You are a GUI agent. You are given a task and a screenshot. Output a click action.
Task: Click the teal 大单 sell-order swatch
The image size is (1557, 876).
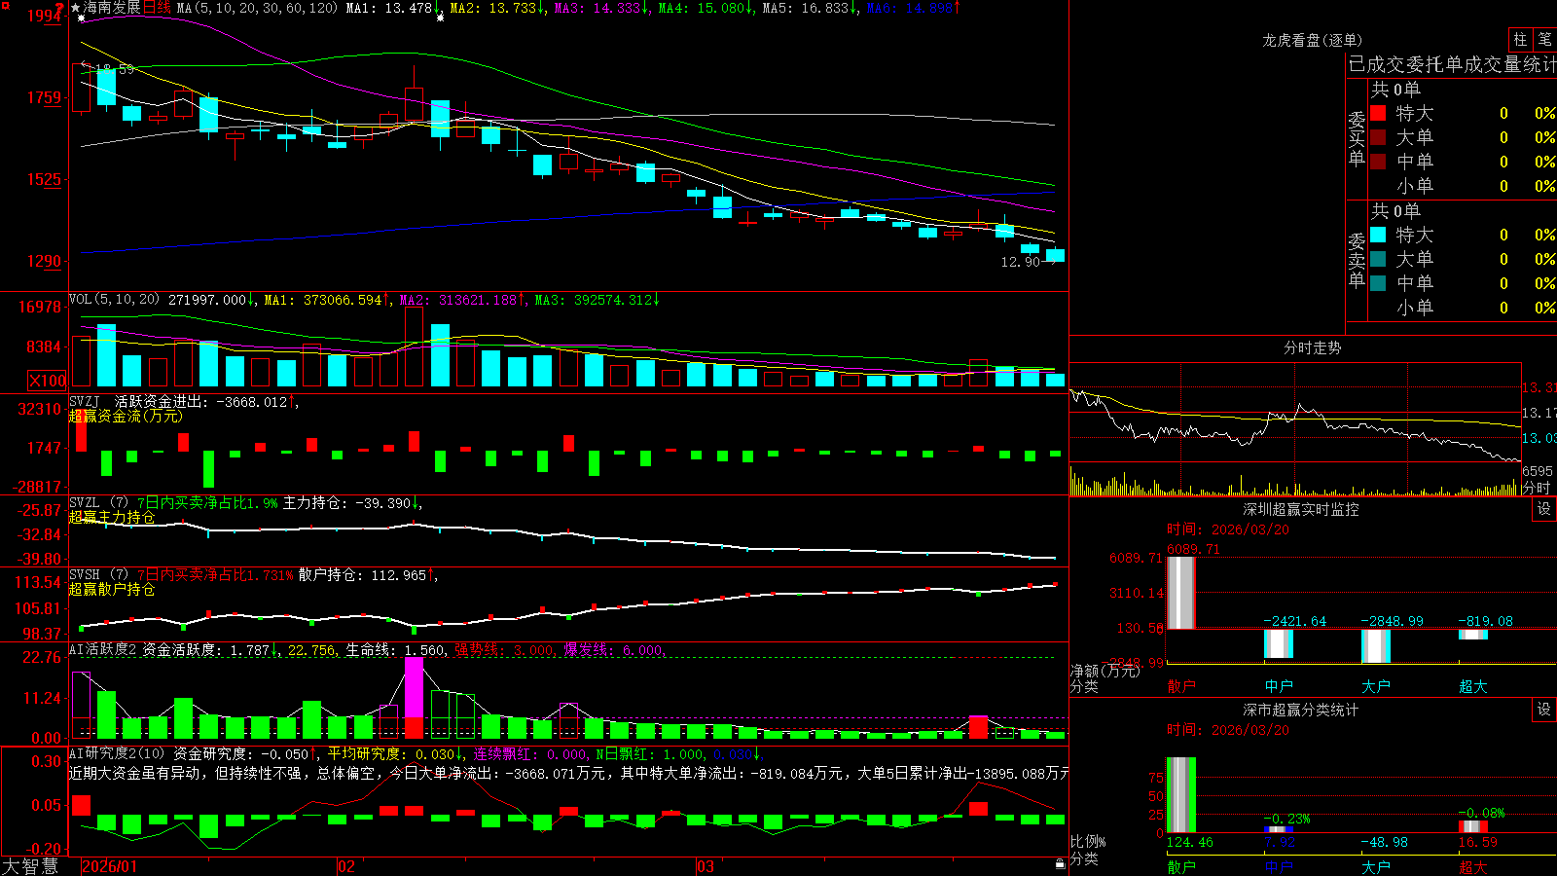click(x=1378, y=259)
